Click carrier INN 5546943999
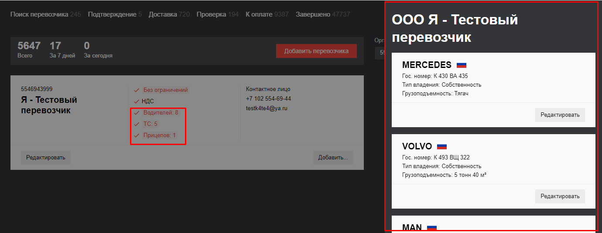Image resolution: width=602 pixels, height=233 pixels. click(37, 89)
